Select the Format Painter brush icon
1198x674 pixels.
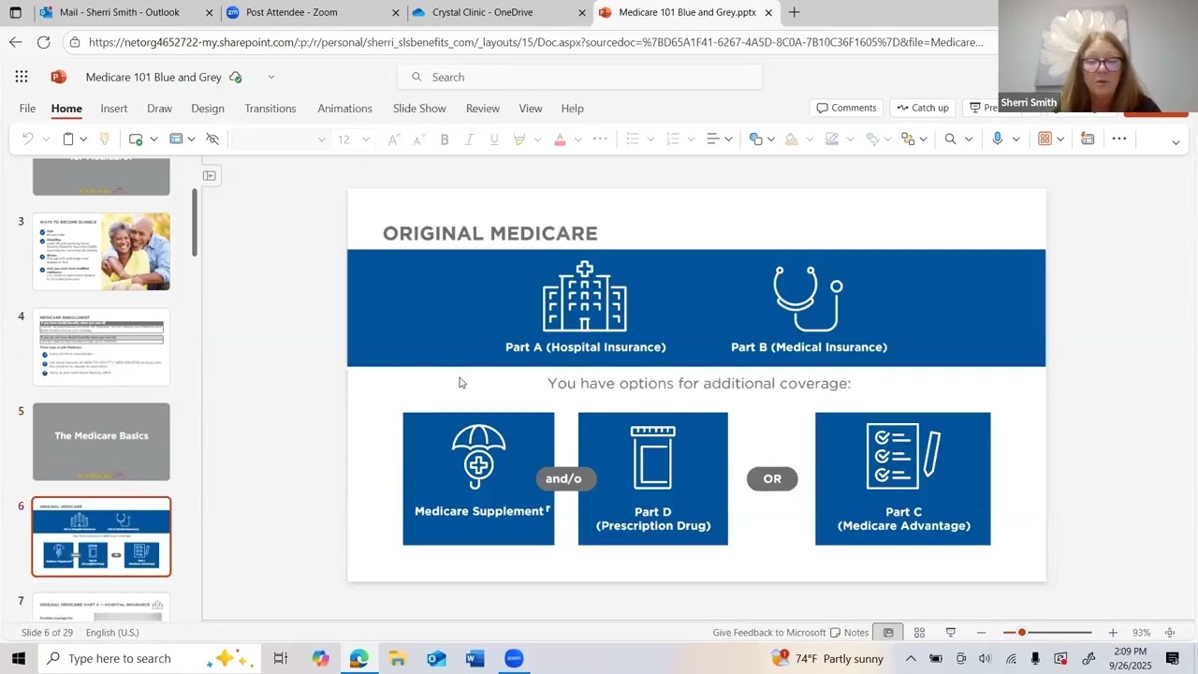[104, 139]
